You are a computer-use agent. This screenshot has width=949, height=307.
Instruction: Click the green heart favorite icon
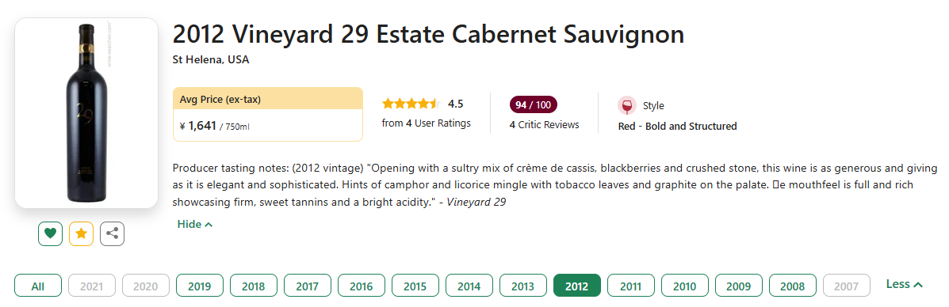50,233
